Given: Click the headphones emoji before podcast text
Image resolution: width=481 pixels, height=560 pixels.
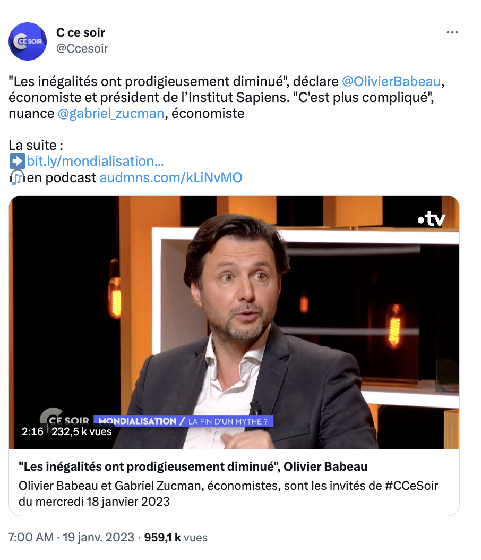Looking at the screenshot, I should pos(17,177).
